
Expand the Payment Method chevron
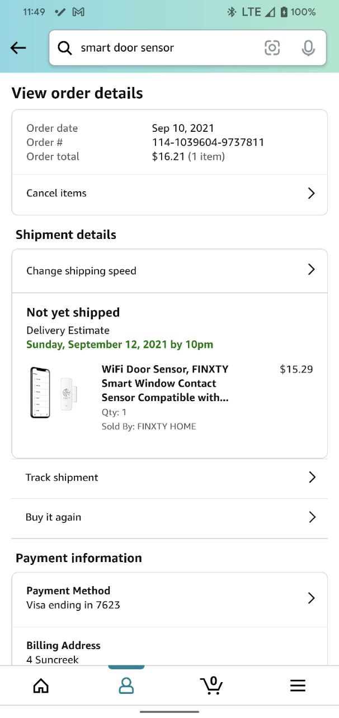[312, 598]
